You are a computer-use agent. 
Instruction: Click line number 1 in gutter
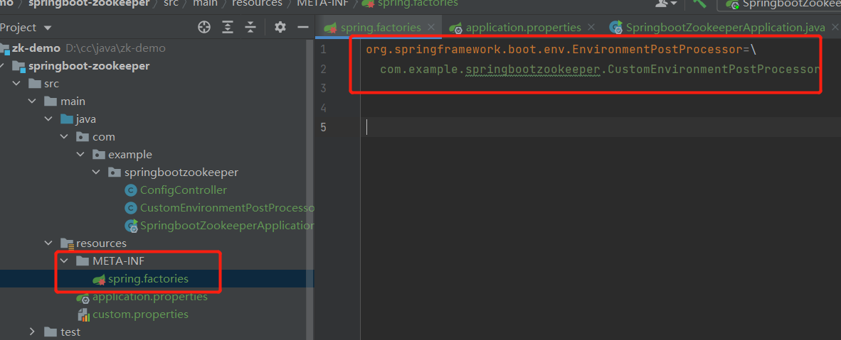coord(323,49)
